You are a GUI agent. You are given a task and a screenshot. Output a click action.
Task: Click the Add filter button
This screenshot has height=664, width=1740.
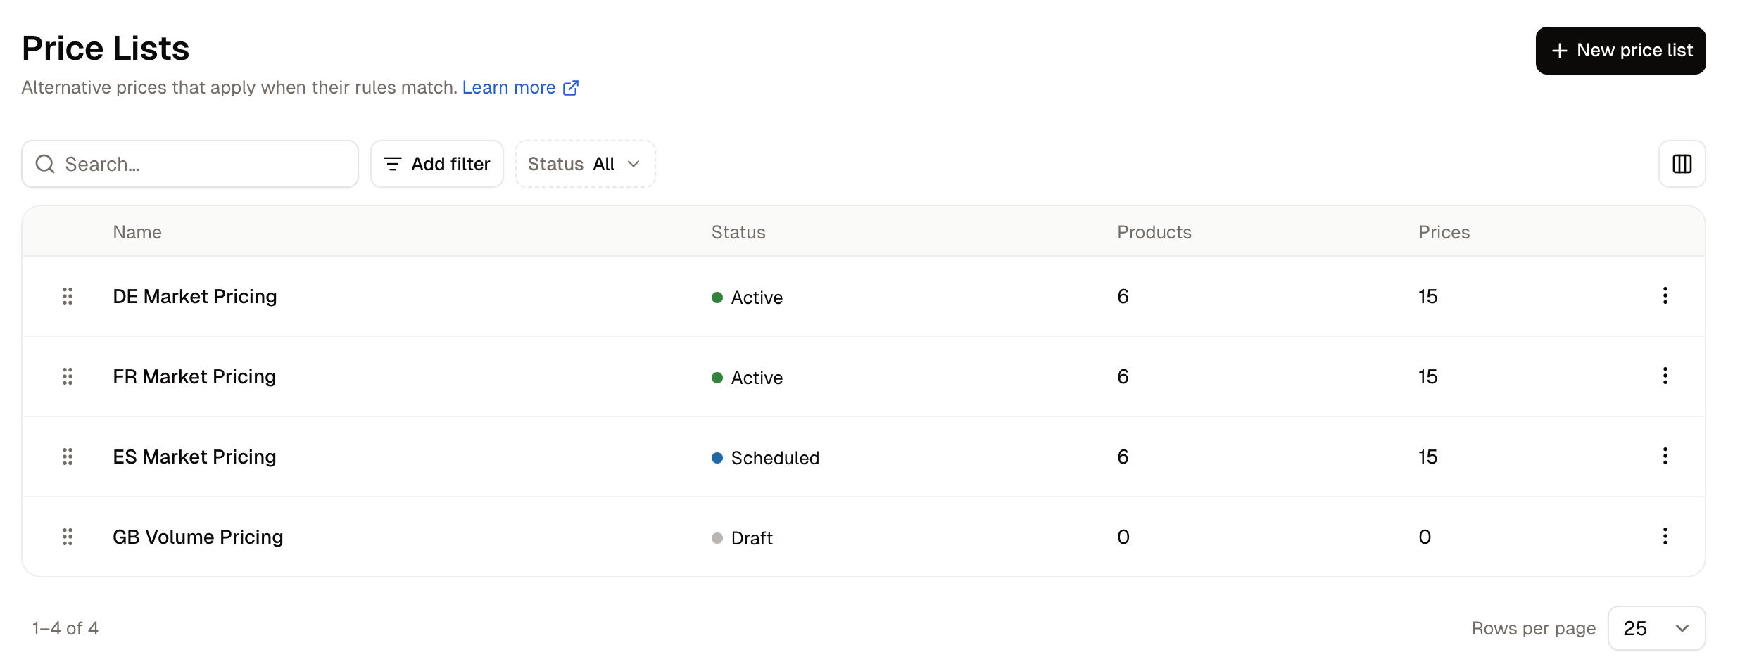[x=437, y=164]
